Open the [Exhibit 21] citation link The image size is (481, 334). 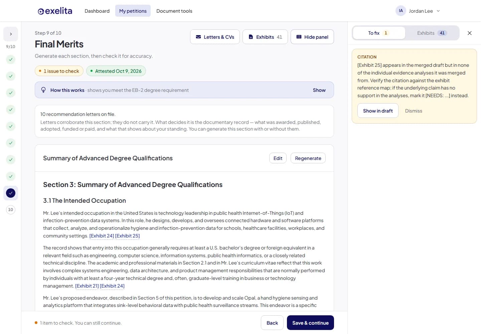pyautogui.click(x=87, y=286)
